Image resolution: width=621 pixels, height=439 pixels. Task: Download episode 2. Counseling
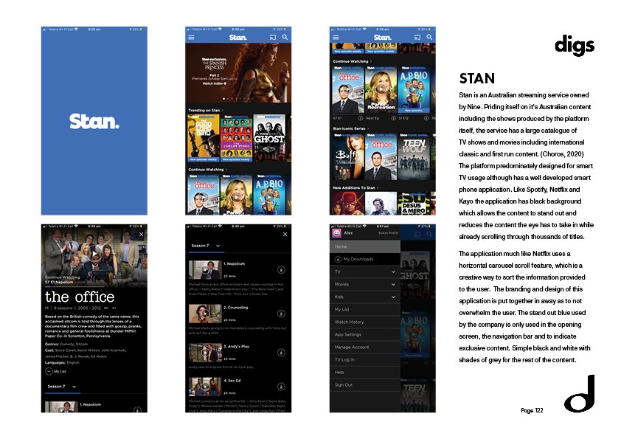pyautogui.click(x=281, y=314)
